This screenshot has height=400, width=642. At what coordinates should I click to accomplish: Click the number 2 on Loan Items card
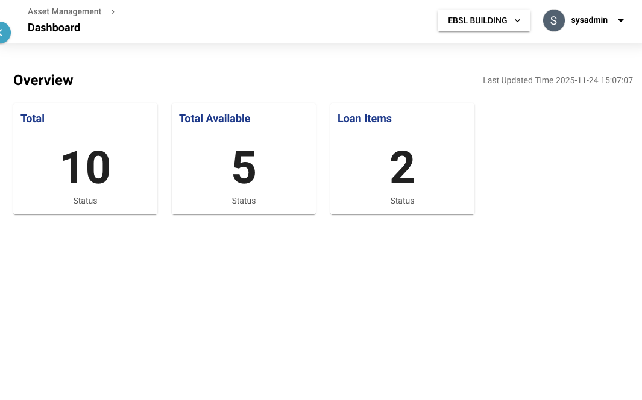402,167
